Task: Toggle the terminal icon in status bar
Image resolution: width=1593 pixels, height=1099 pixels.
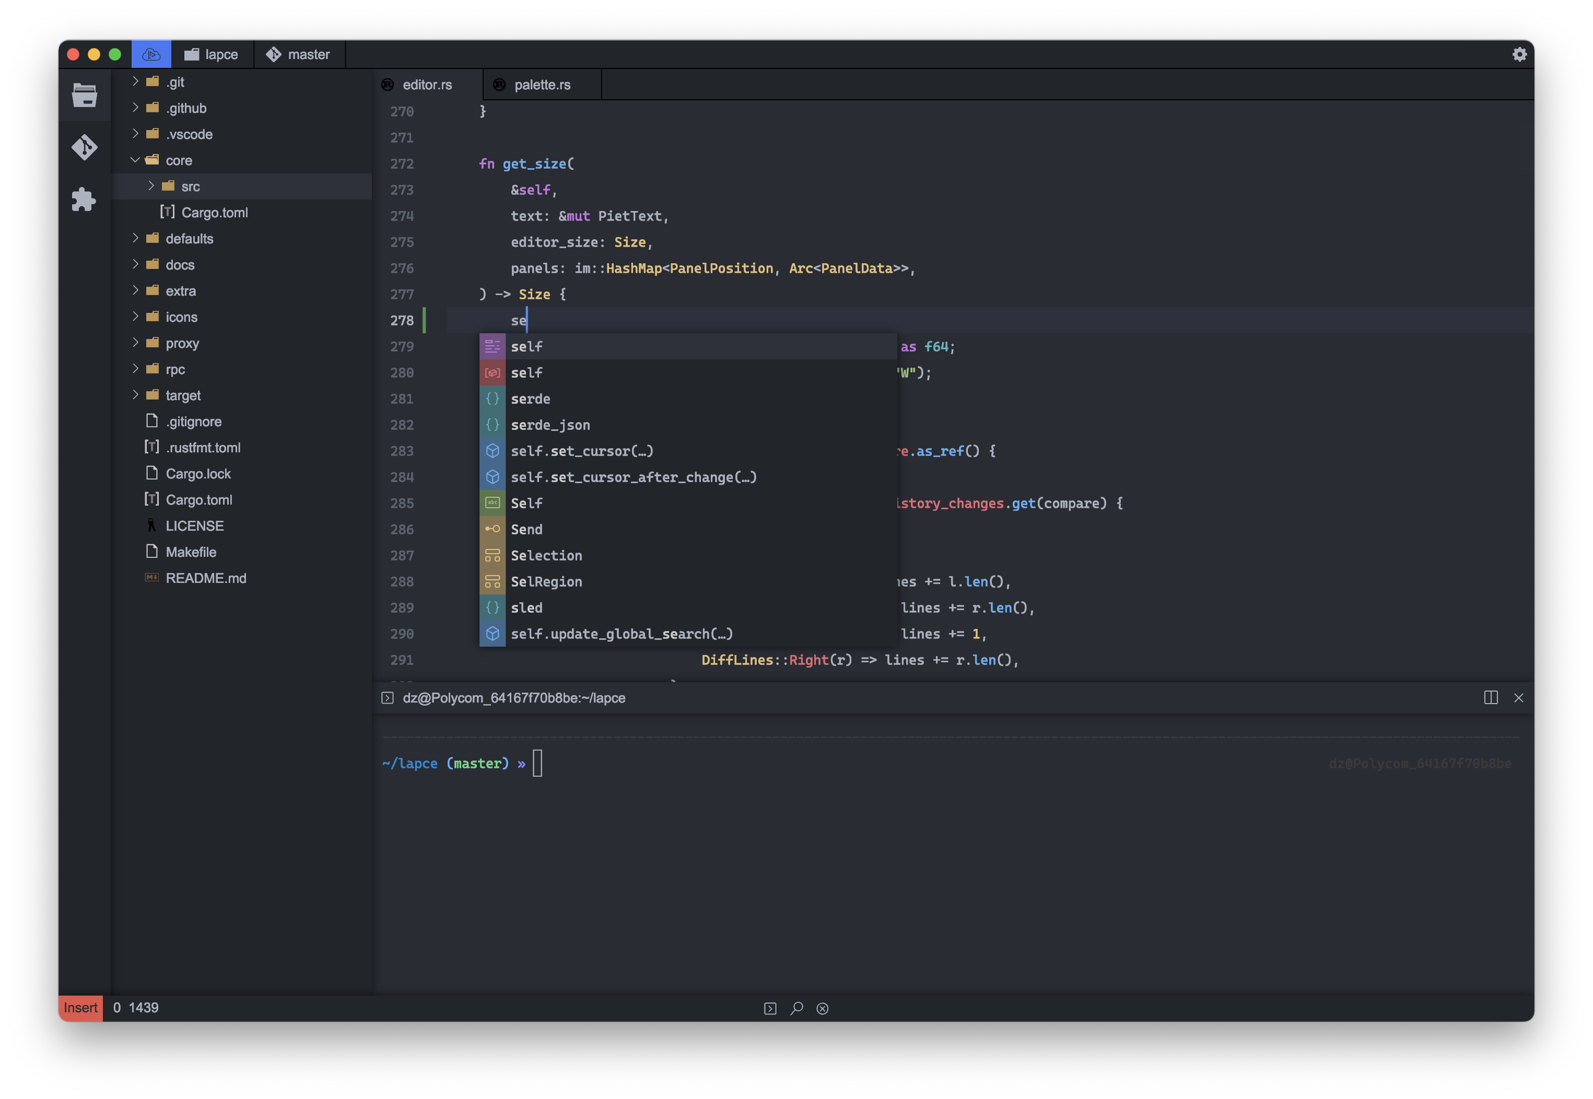Action: tap(770, 1008)
